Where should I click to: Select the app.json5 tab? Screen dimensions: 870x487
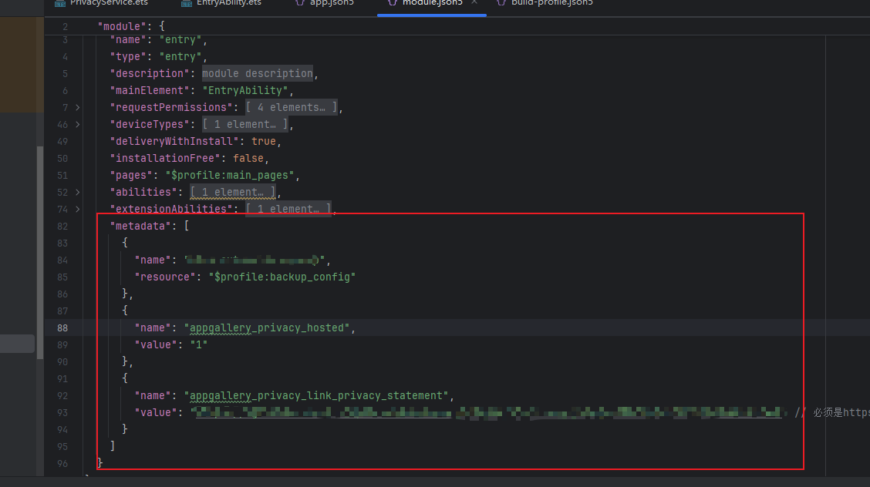[331, 3]
